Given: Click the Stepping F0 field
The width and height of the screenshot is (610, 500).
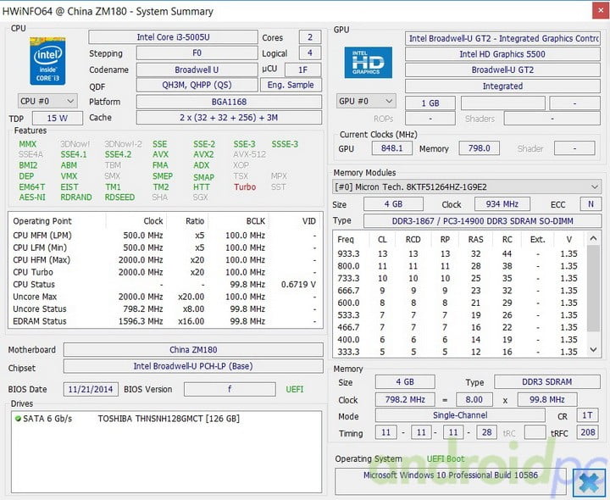Looking at the screenshot, I should point(197,53).
